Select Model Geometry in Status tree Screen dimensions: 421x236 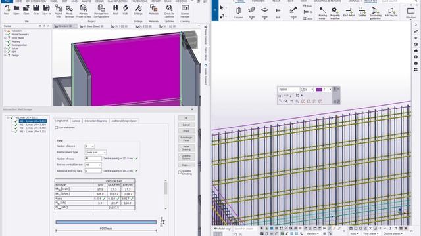pyautogui.click(x=20, y=35)
